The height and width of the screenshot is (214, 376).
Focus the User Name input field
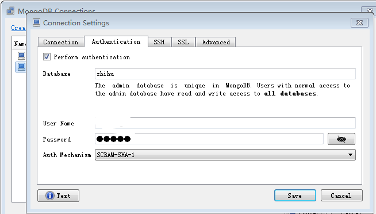tap(225, 123)
